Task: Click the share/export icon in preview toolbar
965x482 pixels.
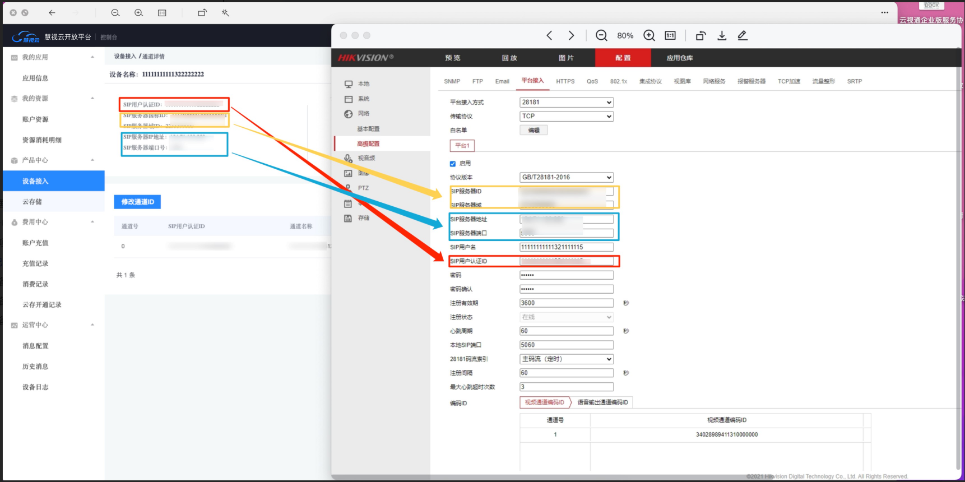Action: tap(700, 35)
